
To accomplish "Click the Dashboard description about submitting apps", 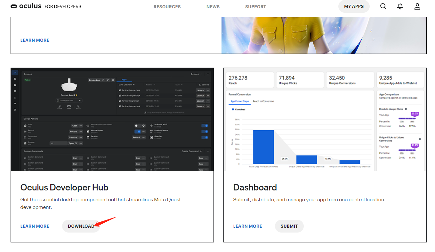I will click(x=309, y=200).
